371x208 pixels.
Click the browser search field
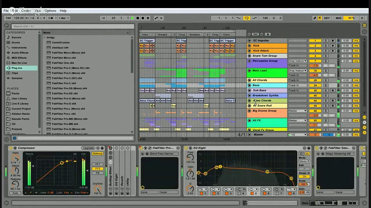[x=72, y=26]
